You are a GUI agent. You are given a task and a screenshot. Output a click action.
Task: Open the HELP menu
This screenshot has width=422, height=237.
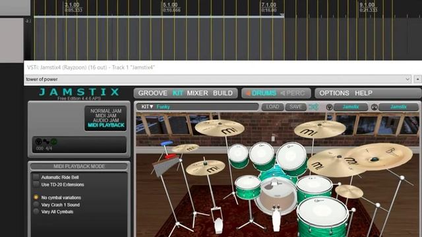click(x=363, y=93)
